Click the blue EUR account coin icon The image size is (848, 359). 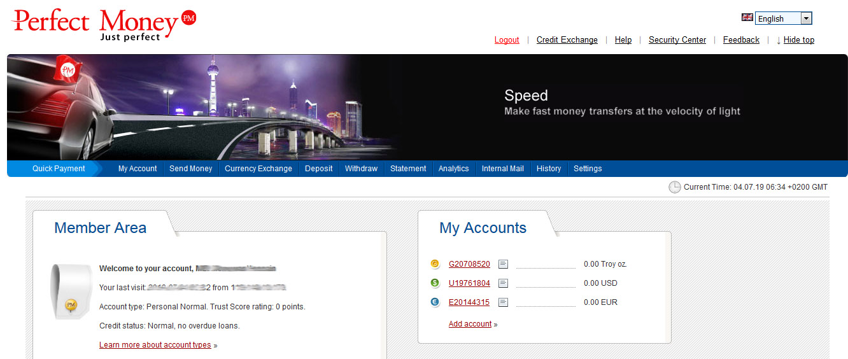click(x=435, y=302)
